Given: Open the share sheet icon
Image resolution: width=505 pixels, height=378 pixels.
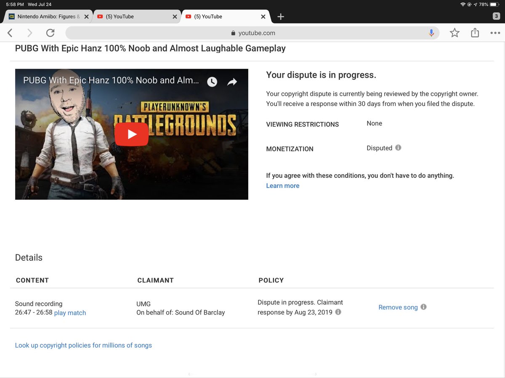Looking at the screenshot, I should coord(475,32).
